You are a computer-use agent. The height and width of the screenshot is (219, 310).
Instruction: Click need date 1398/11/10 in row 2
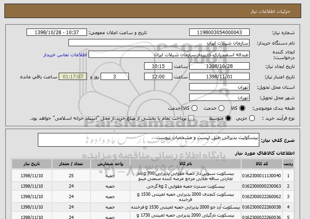(x=32, y=186)
